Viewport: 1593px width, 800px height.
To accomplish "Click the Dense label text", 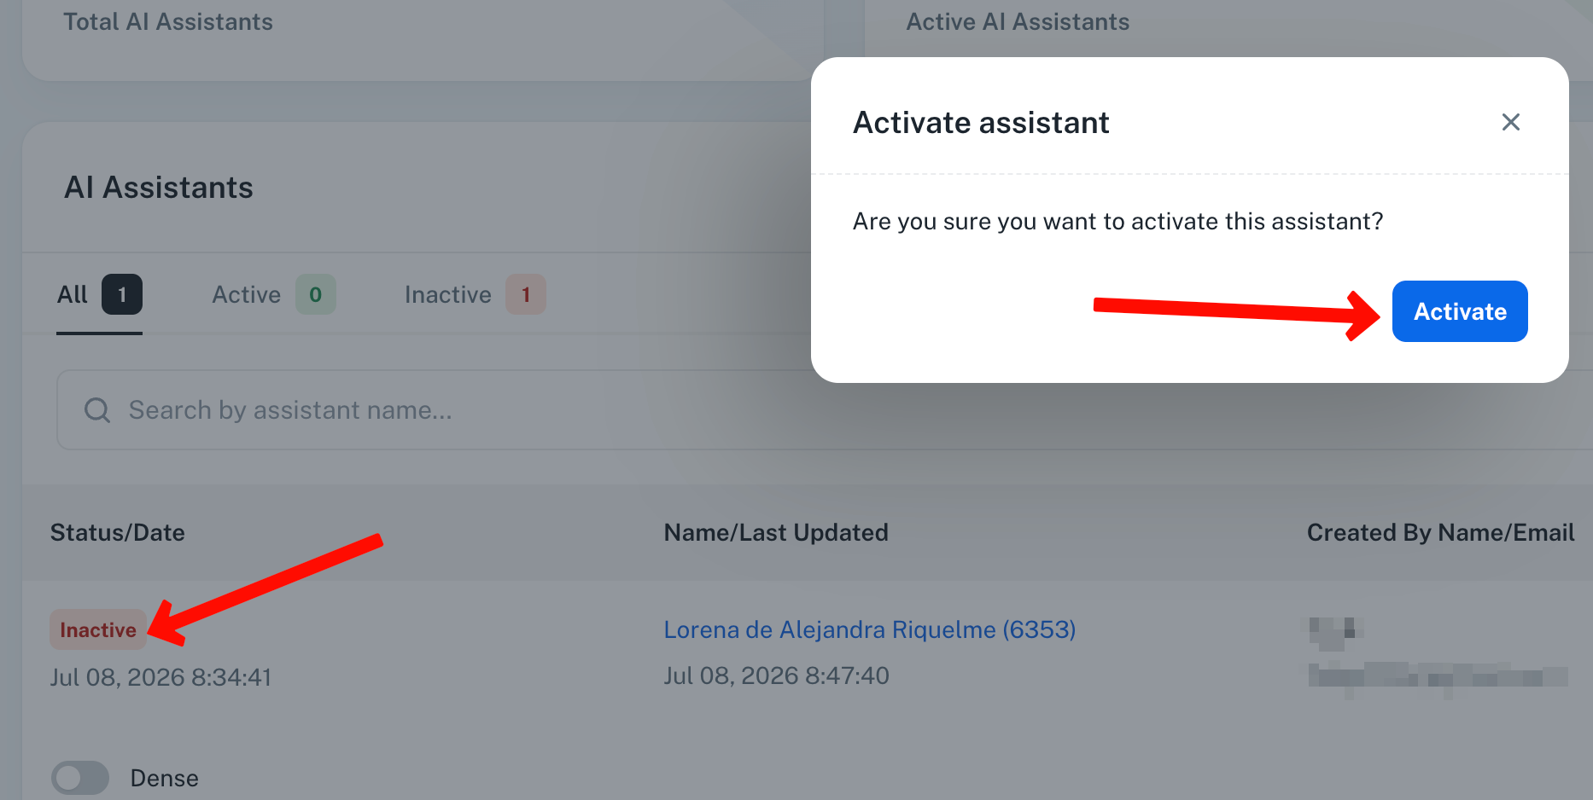I will pyautogui.click(x=165, y=778).
